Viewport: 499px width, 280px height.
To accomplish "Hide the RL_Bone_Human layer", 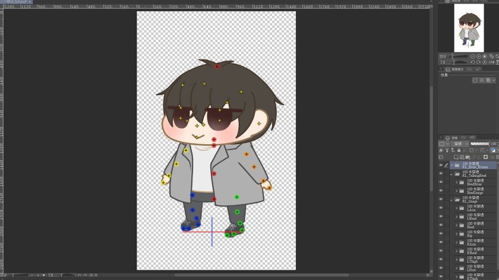I will click(441, 166).
